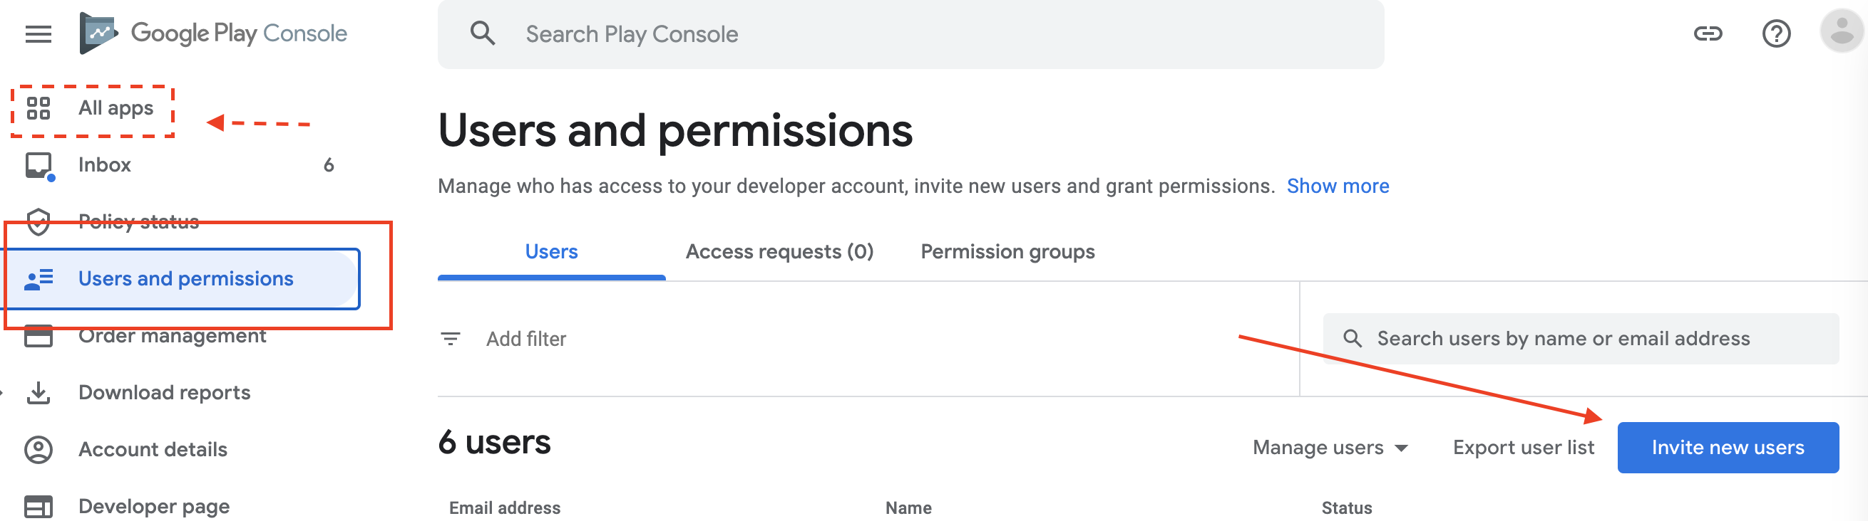This screenshot has height=521, width=1868.
Task: Click Export user list
Action: (1523, 448)
